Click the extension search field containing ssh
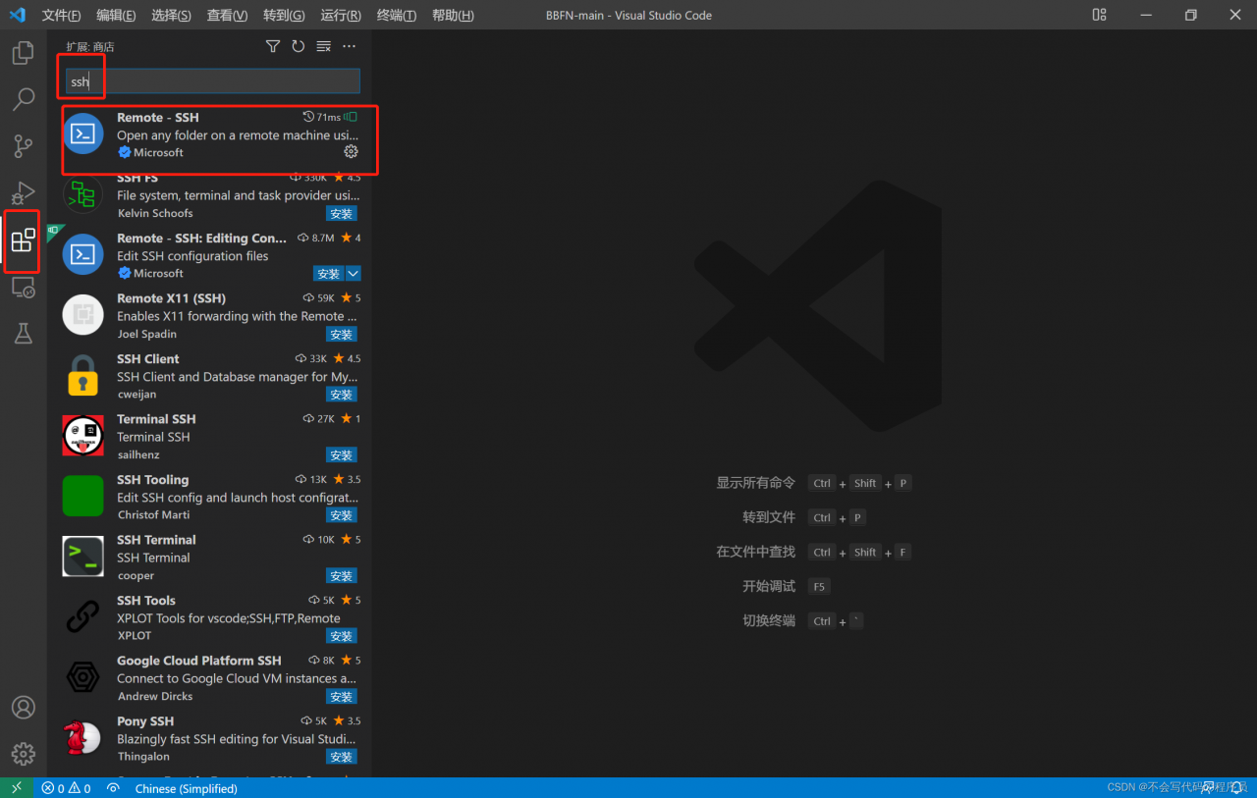The height and width of the screenshot is (798, 1257). 213,81
